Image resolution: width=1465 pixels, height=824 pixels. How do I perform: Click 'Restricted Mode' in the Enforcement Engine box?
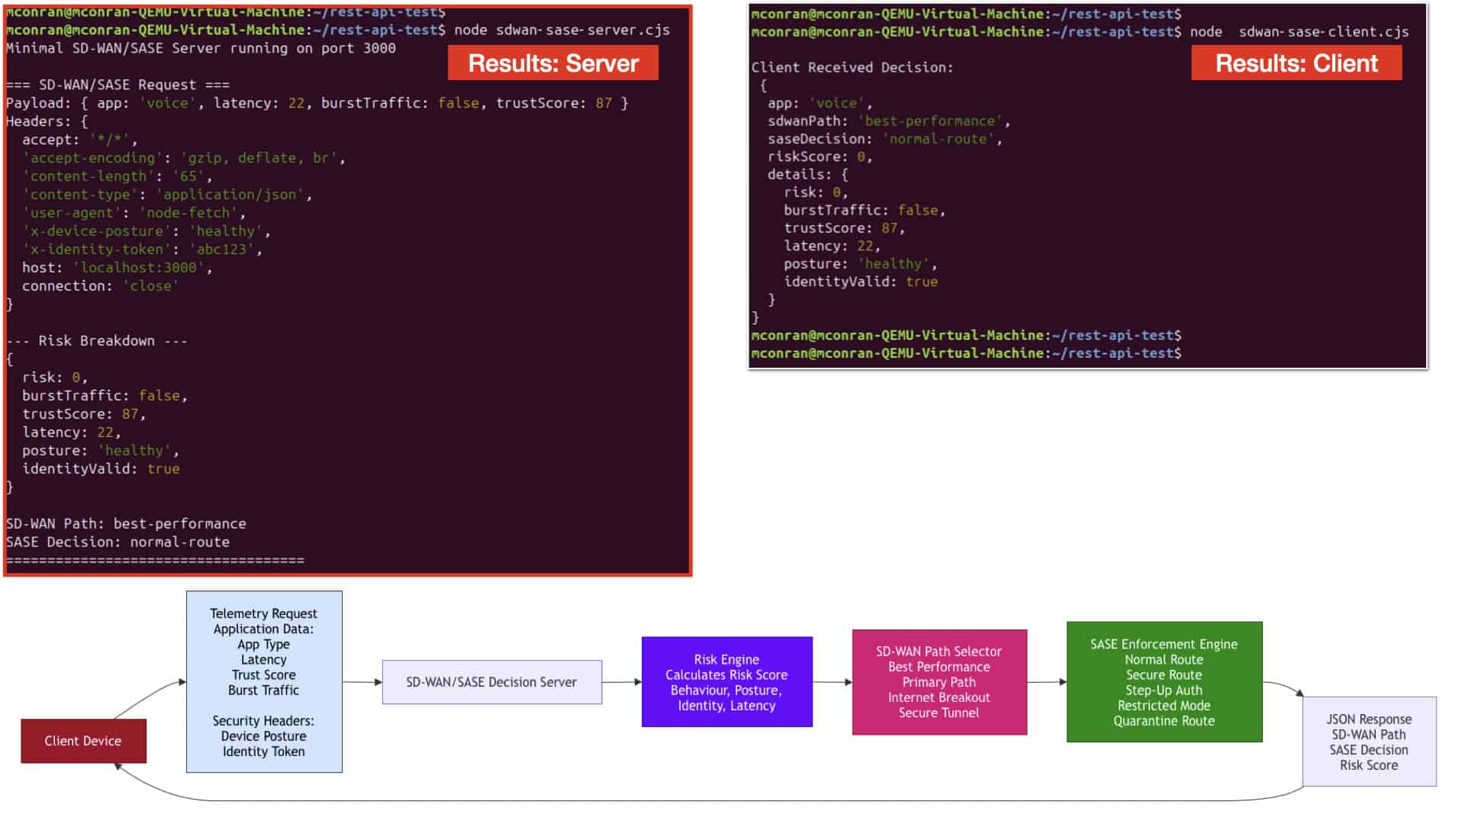pos(1164,706)
